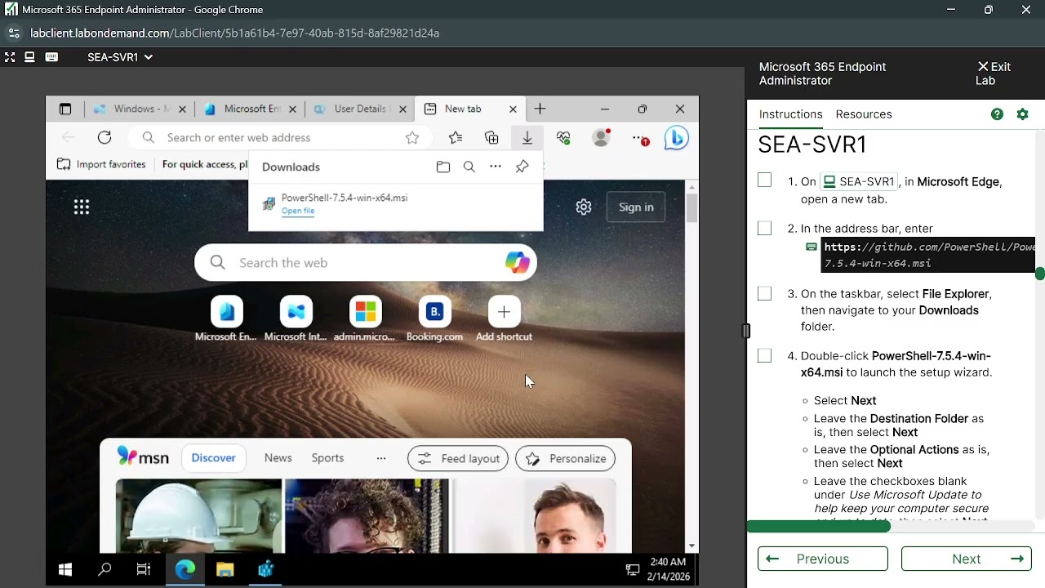1045x588 pixels.
Task: Click the virtual machine commands monitor icon
Action: 29,57
